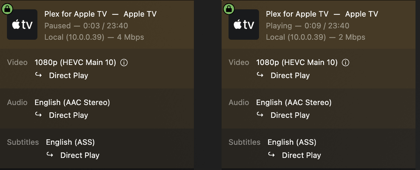Screen dimensions: 420x170
Task: Click the Paused 0:03 / 23:40 status text
Action: (x=86, y=26)
